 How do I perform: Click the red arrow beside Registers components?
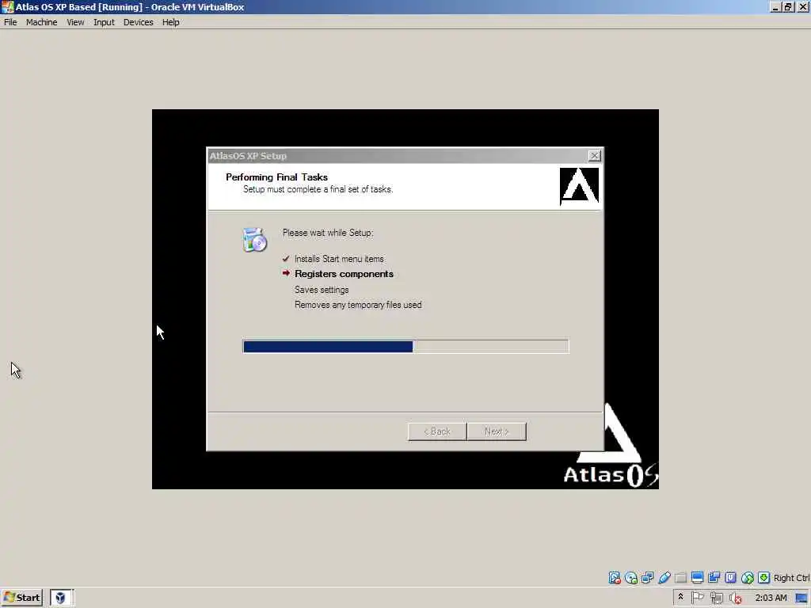pos(286,273)
